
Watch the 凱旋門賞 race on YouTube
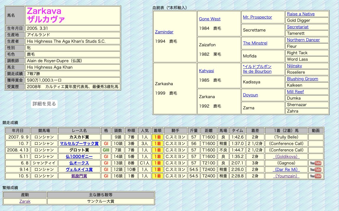pyautogui.click(x=316, y=176)
